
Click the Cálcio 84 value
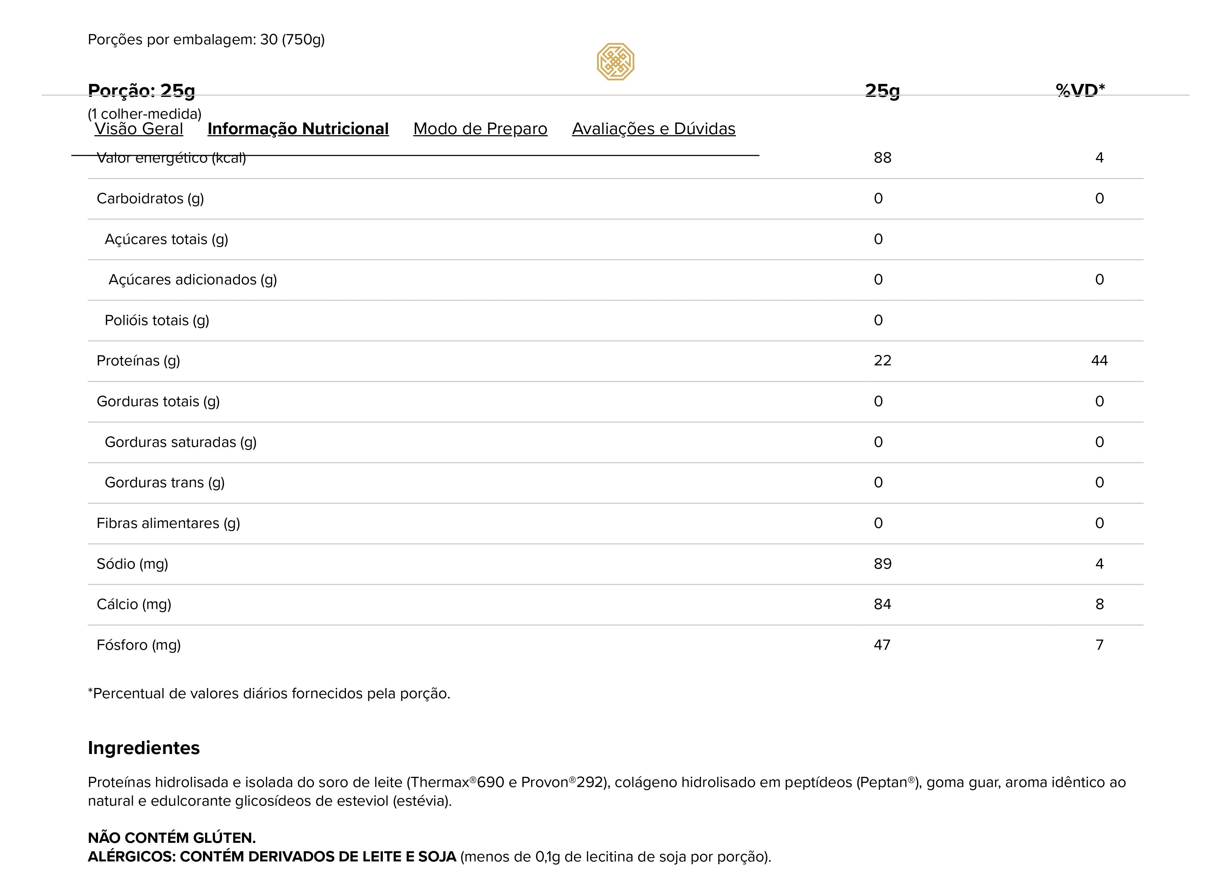[883, 604]
